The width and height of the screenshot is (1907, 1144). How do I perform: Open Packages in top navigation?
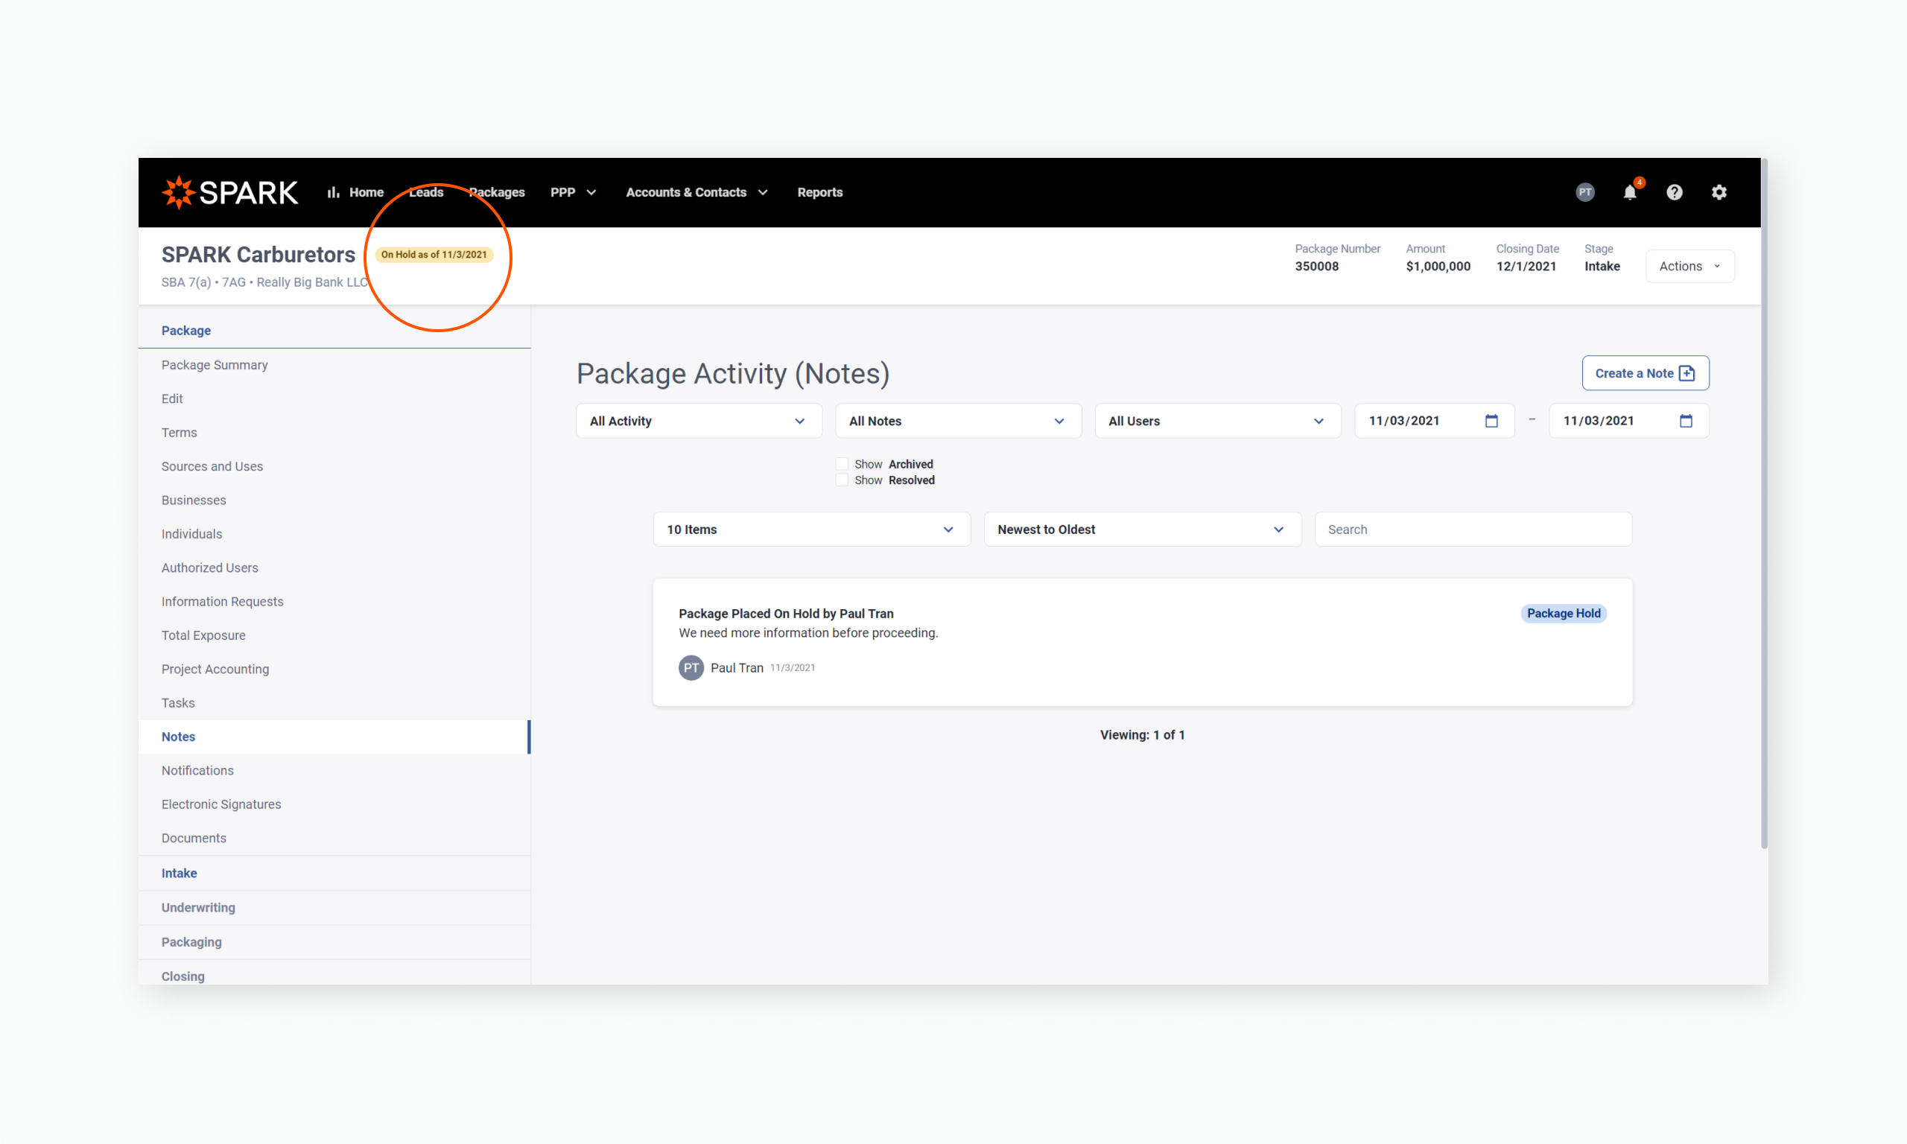pyautogui.click(x=496, y=192)
